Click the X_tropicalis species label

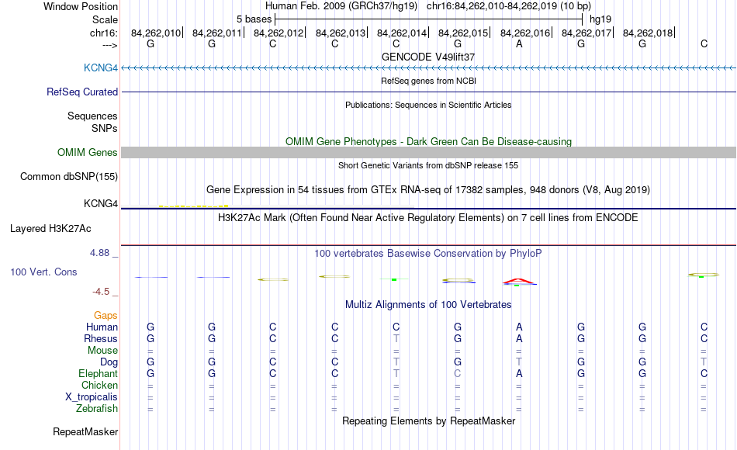click(x=92, y=397)
